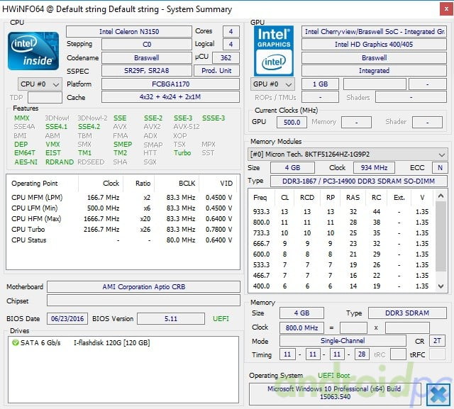Click the VID column header
This screenshot has width=454, height=409.
pyautogui.click(x=218, y=183)
